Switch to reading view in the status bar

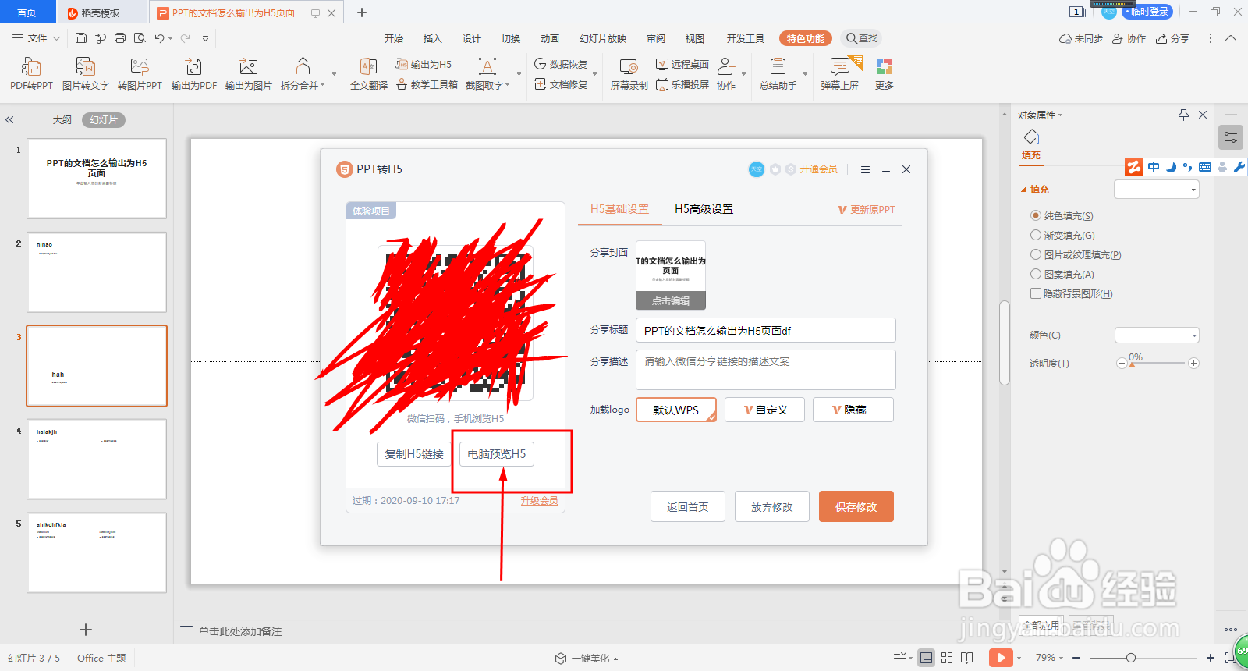[967, 658]
